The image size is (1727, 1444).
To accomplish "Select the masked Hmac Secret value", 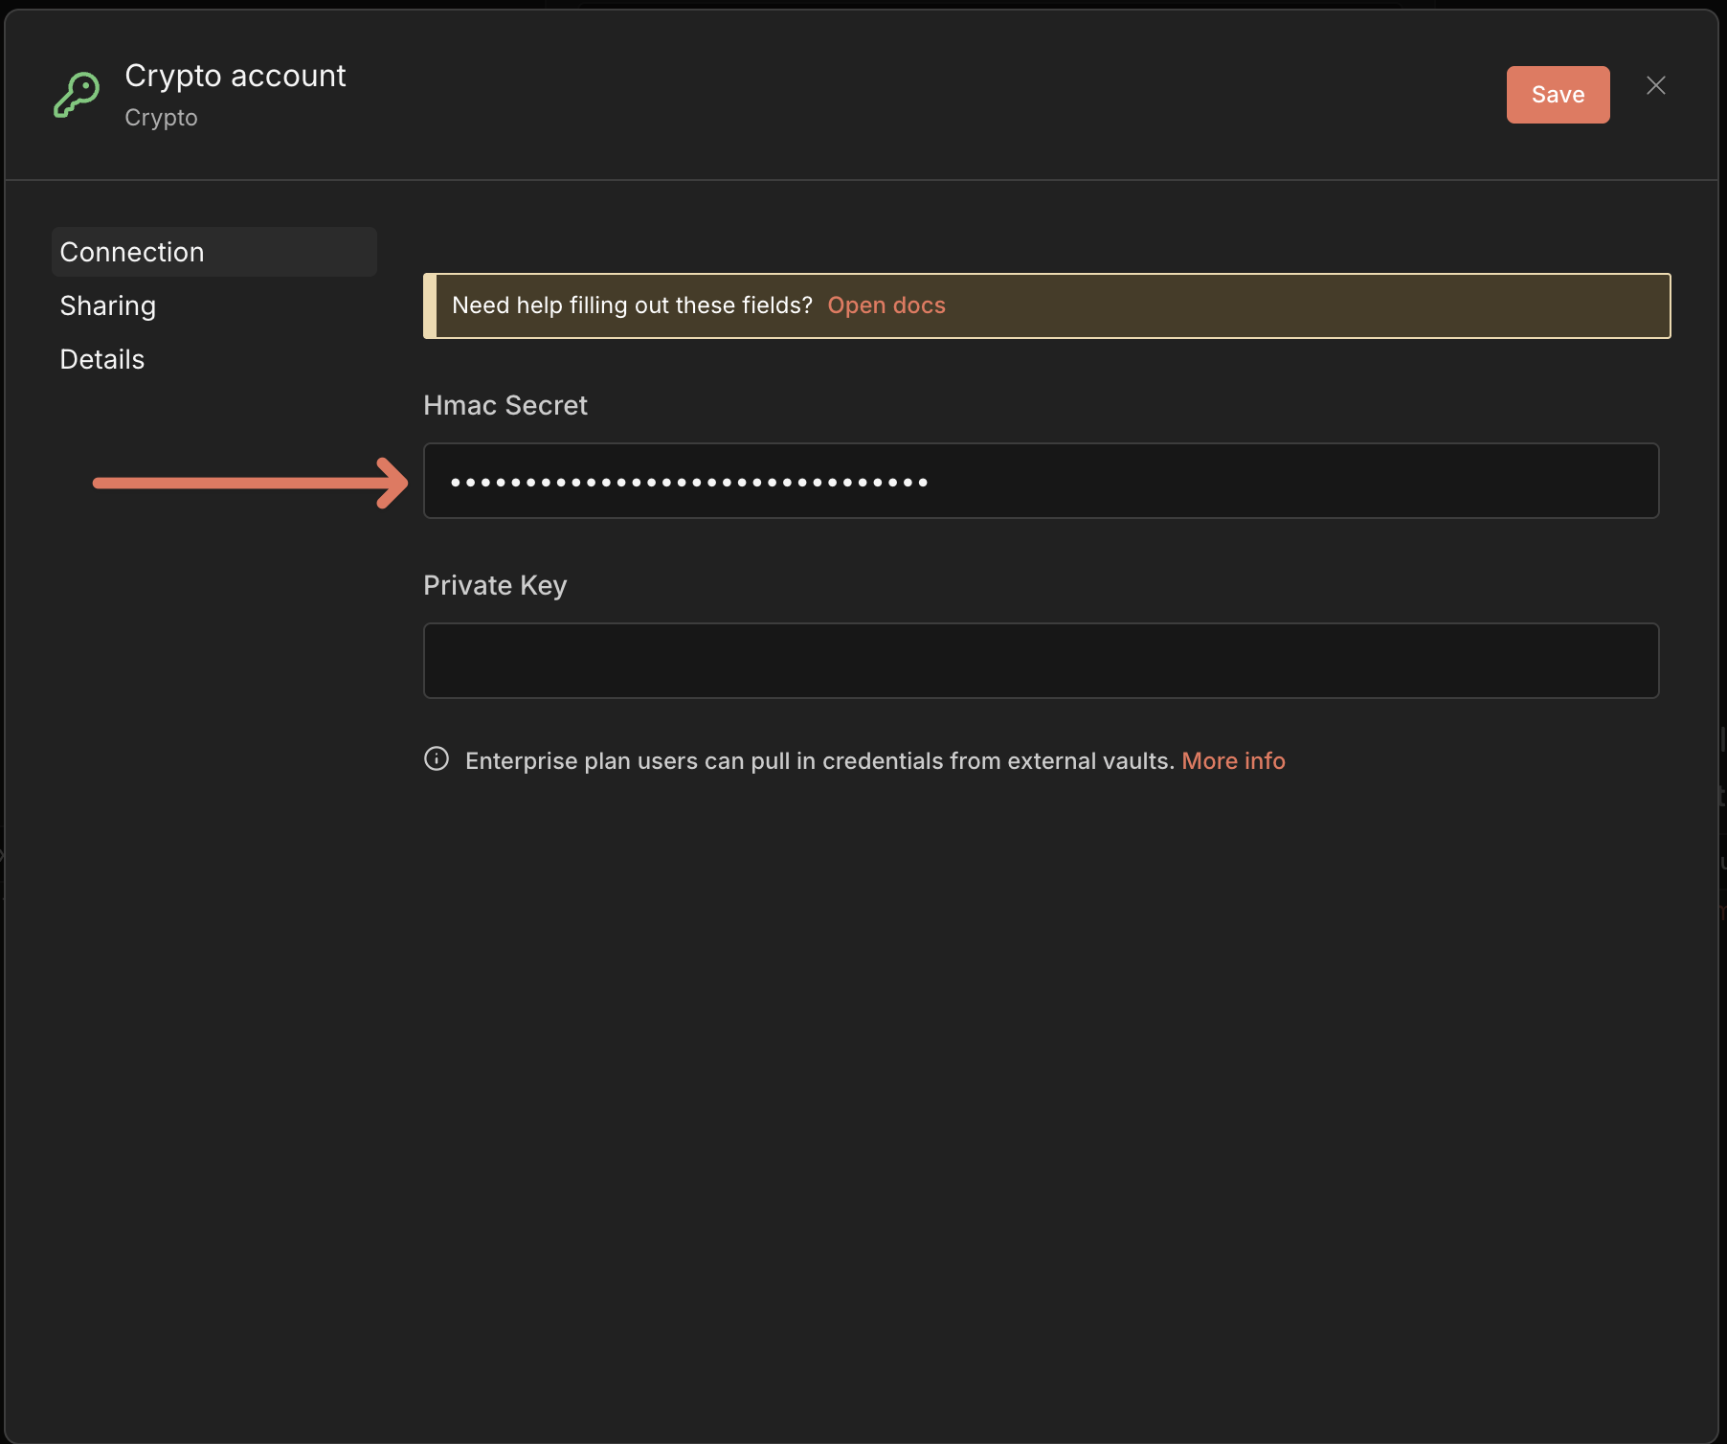I will click(687, 481).
